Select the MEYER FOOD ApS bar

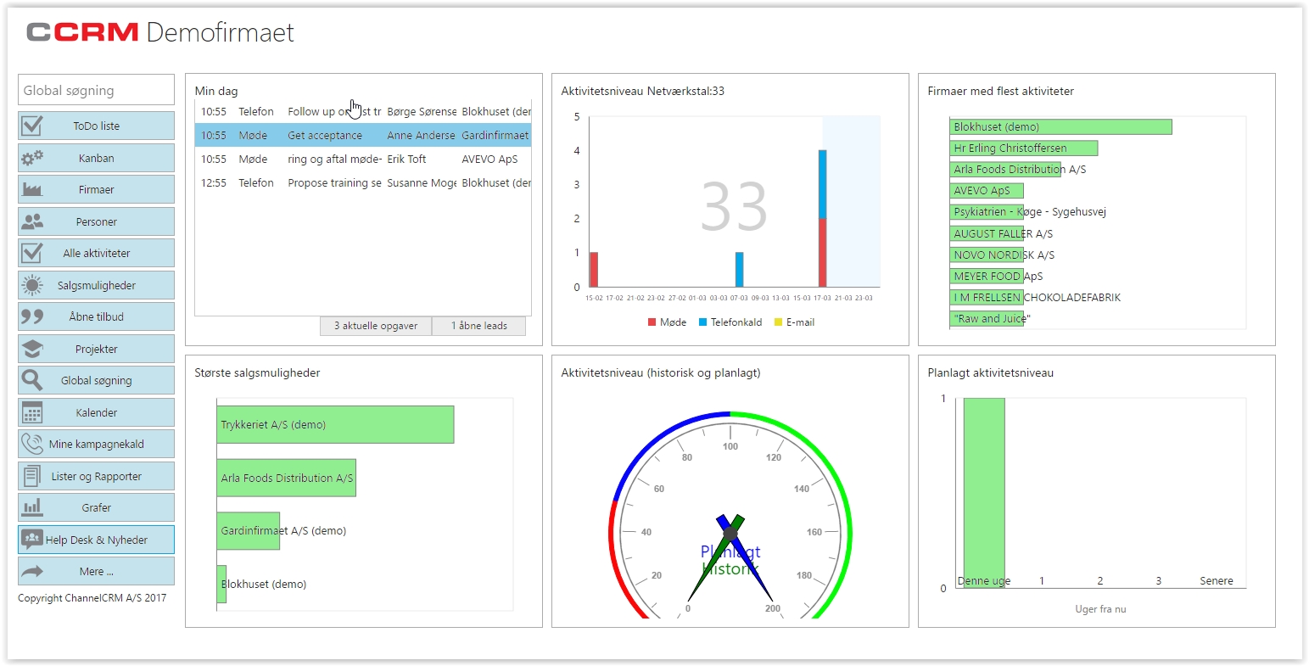987,276
